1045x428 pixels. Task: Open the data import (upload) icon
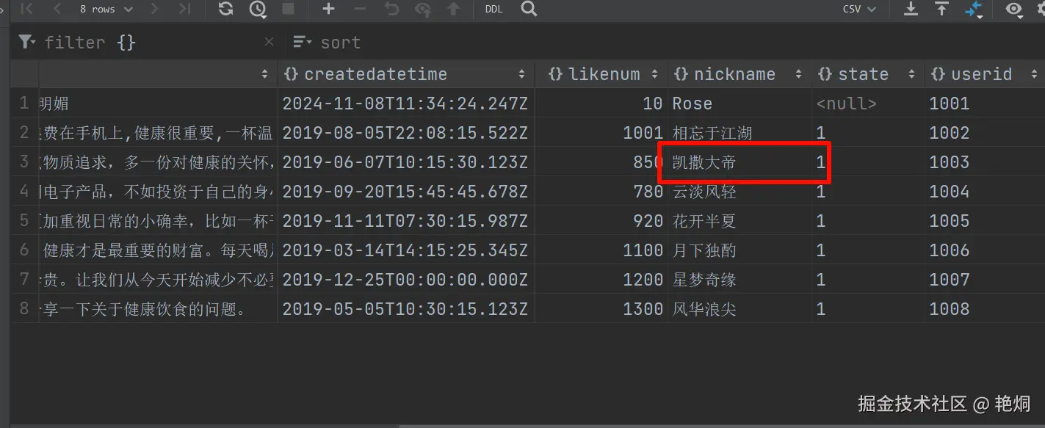tap(941, 10)
